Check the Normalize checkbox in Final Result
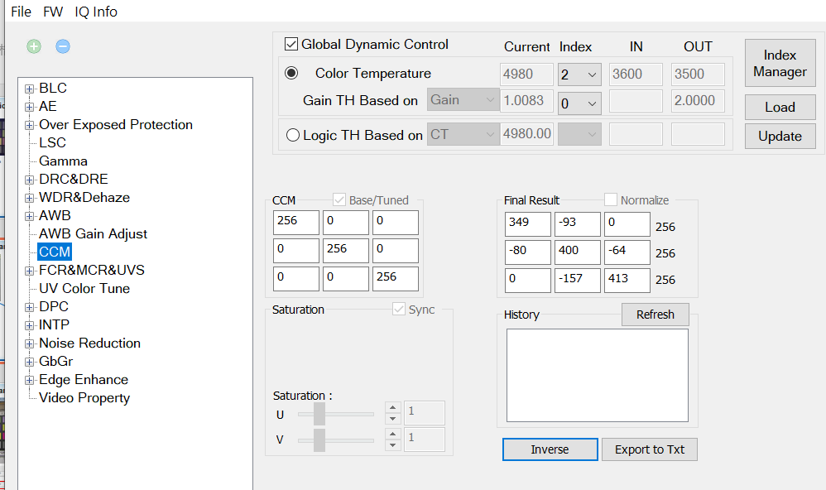Viewport: 826px width, 490px height. tap(611, 200)
